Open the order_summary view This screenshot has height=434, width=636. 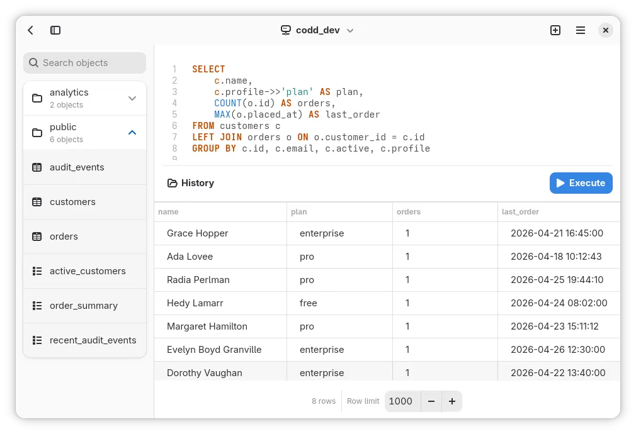tap(85, 306)
